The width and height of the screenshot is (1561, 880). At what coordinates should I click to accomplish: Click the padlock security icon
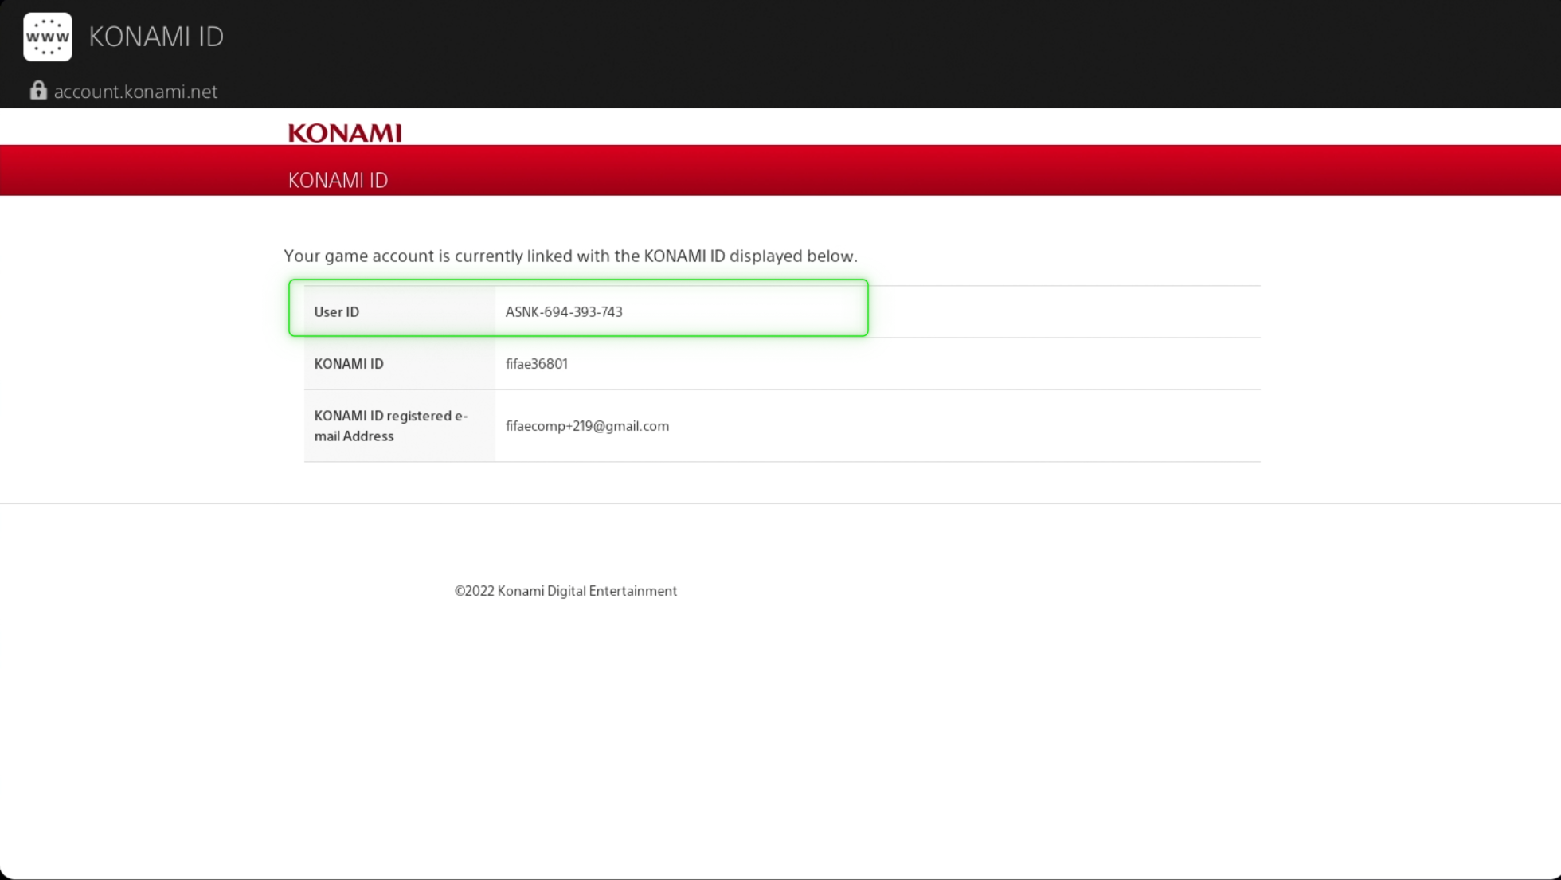(37, 90)
